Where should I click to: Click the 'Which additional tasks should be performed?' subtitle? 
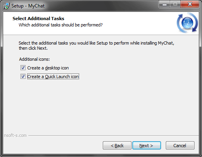click(61, 25)
